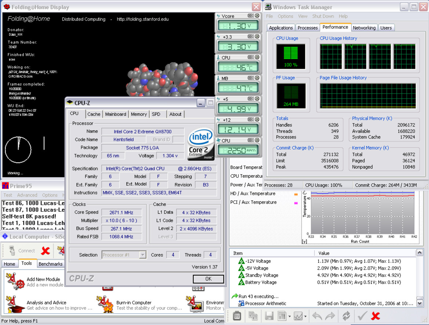Click the PCI / Aux Temperature magenta swatch
The height and width of the screenshot is (325, 429).
tap(296, 203)
